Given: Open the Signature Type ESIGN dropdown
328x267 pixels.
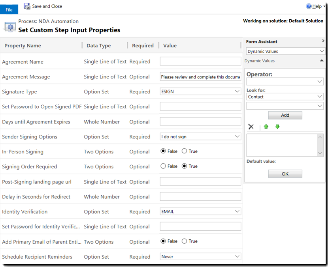Looking at the screenshot, I should point(200,91).
